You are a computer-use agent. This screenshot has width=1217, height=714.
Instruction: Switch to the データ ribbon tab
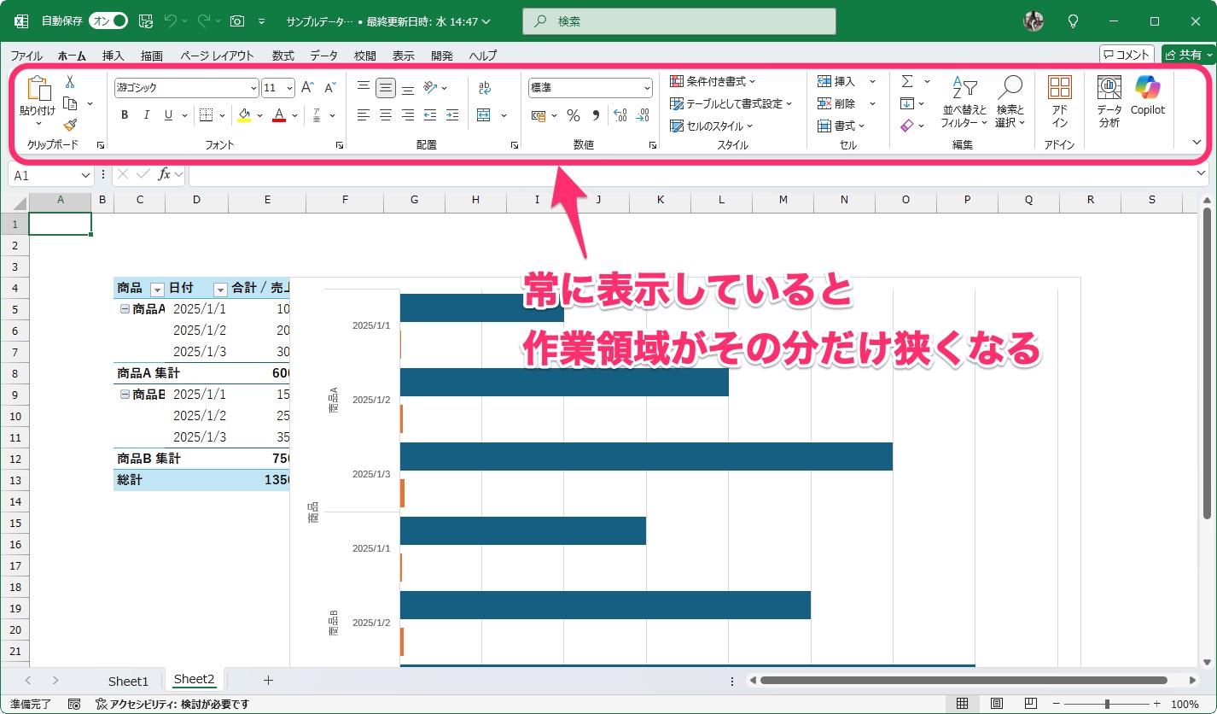[323, 56]
